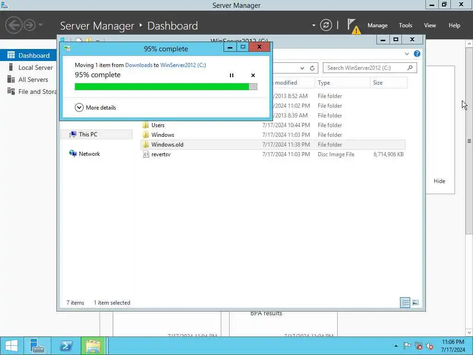The height and width of the screenshot is (355, 473).
Task: Open the Tools menu
Action: tap(406, 25)
